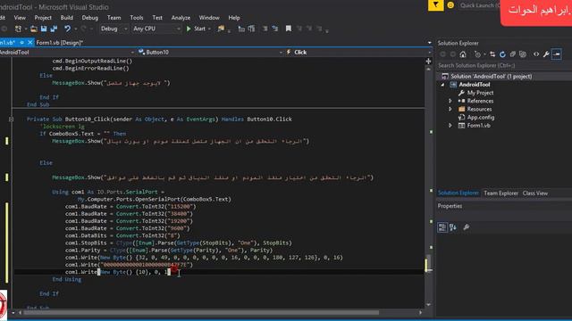The height and width of the screenshot is (321, 572).
Task: Click the feedback smiley icon
Action: (x=450, y=5)
